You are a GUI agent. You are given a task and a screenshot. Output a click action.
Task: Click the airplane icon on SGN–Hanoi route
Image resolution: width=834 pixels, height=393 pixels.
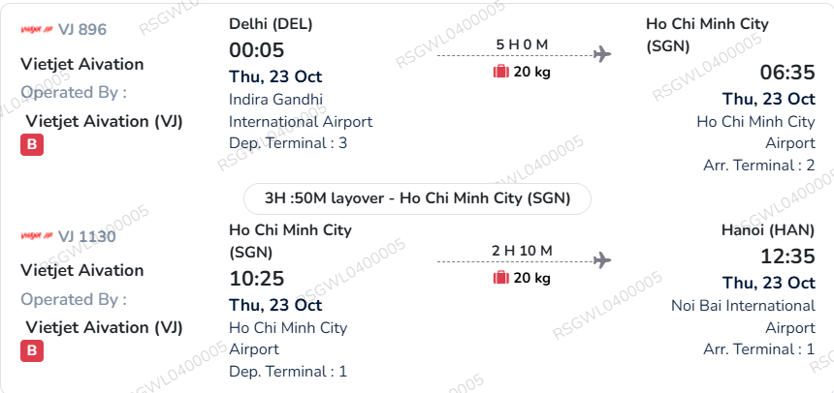pyautogui.click(x=602, y=260)
